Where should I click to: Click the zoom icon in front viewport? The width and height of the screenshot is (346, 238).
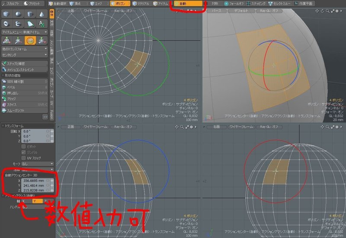[182, 127]
